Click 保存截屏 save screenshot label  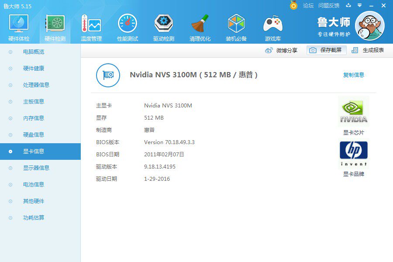click(331, 50)
